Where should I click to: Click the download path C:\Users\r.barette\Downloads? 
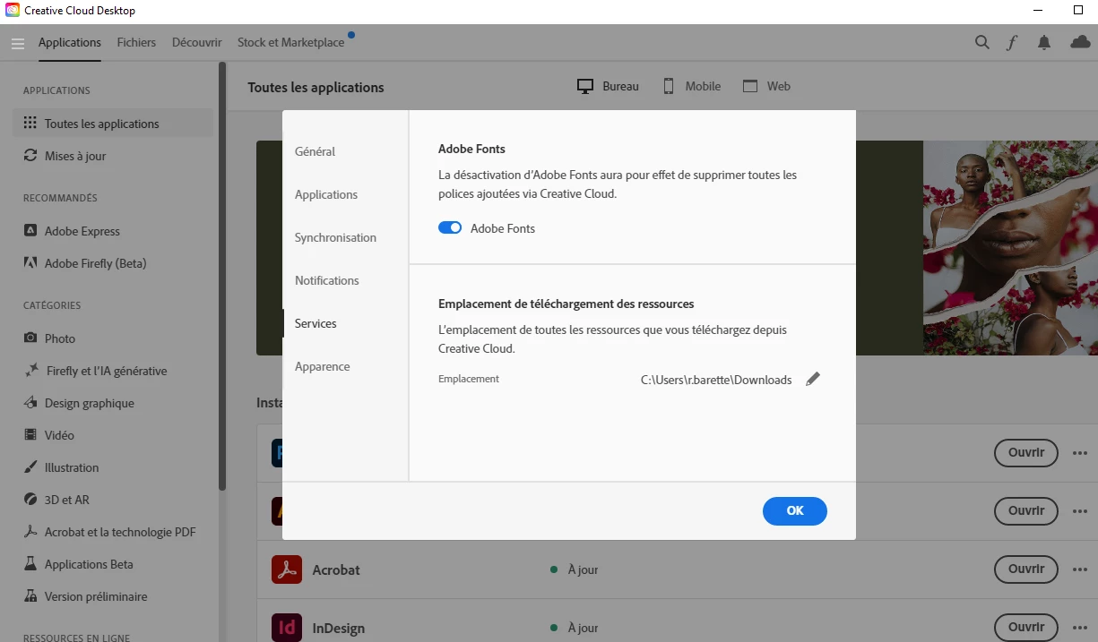click(716, 380)
